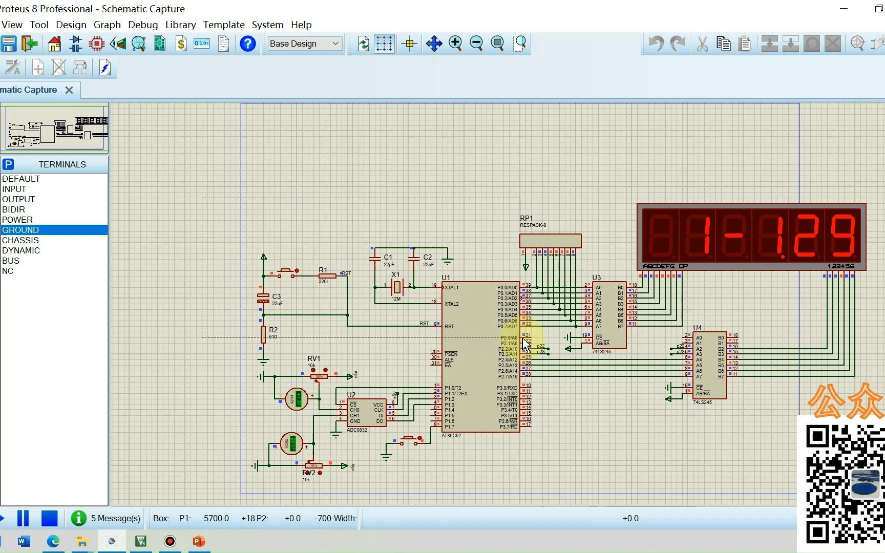Viewport: 885px width, 553px height.
Task: Click the Cut scissors icon
Action: [702, 44]
